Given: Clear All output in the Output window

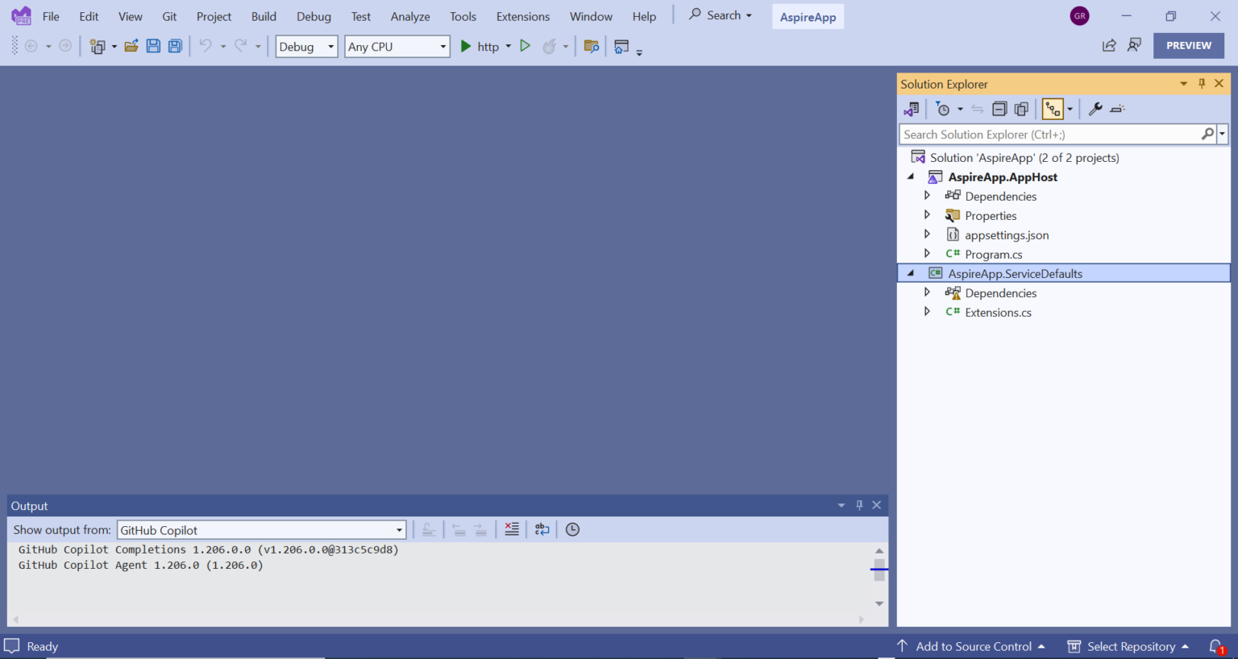Looking at the screenshot, I should coord(511,529).
